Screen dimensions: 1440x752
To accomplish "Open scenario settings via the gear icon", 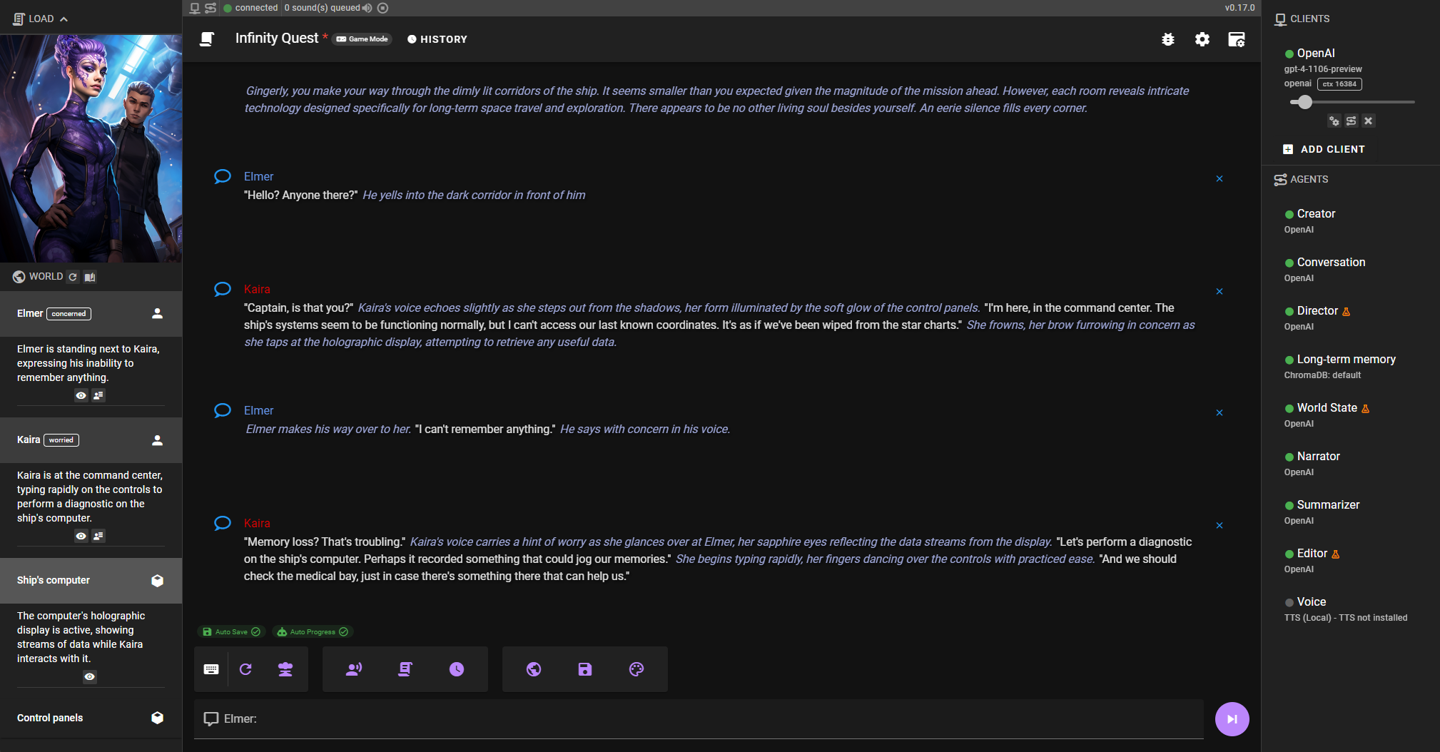I will pyautogui.click(x=1202, y=40).
